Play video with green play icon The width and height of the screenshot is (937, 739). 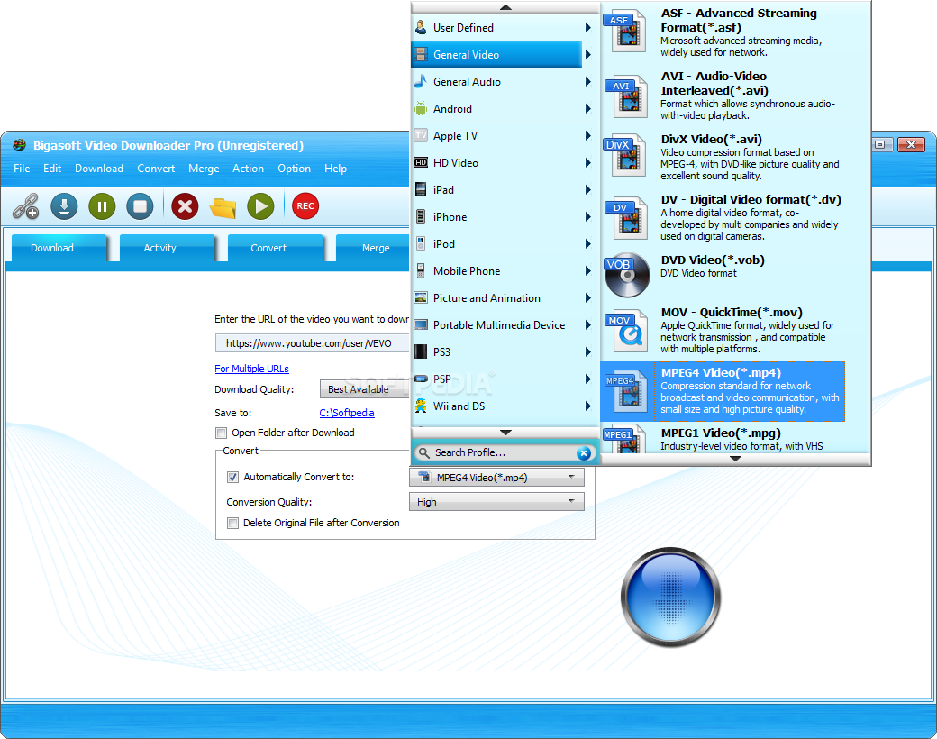click(x=260, y=206)
